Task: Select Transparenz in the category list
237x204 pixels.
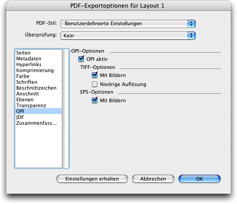Action: pos(39,105)
